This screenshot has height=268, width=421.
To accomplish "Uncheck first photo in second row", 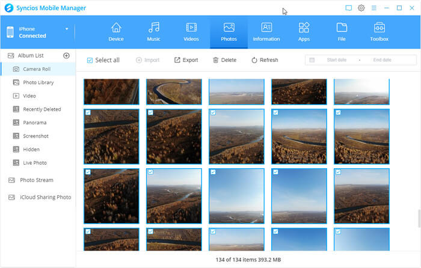I will point(88,113).
